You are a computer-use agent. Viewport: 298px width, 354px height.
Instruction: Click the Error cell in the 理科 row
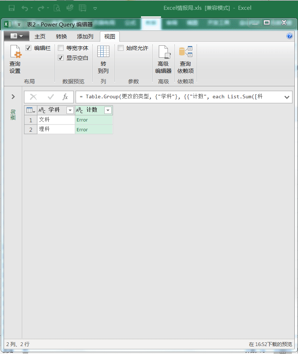click(94, 129)
